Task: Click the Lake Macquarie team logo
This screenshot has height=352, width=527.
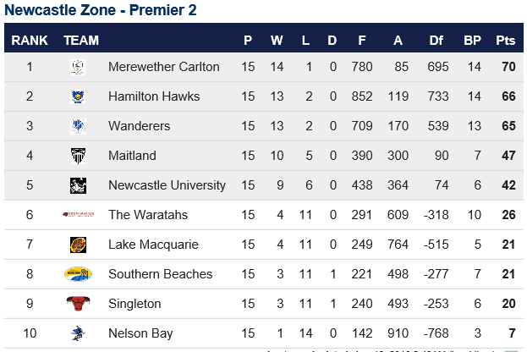Action: (x=78, y=245)
